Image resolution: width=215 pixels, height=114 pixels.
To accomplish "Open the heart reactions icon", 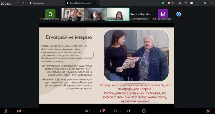I will (x=115, y=111).
